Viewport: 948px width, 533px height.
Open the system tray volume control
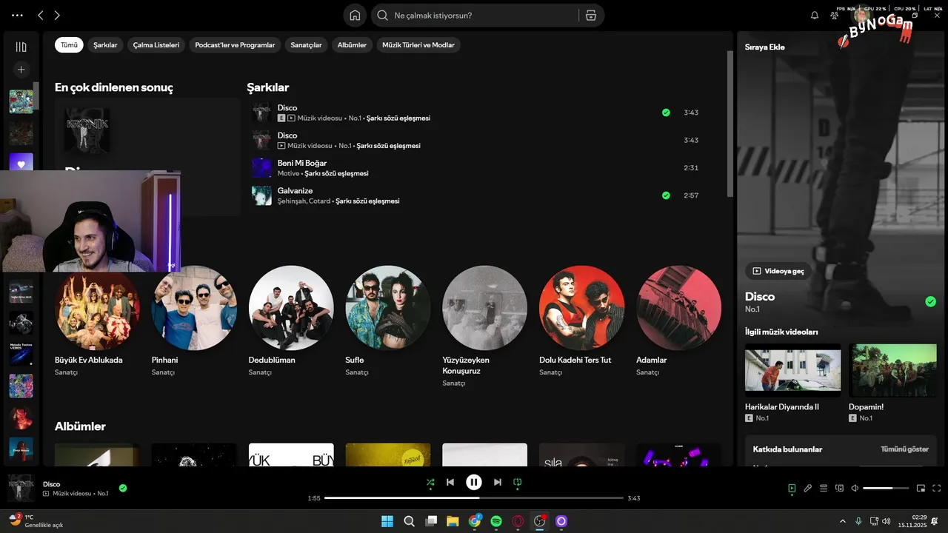[x=886, y=521]
